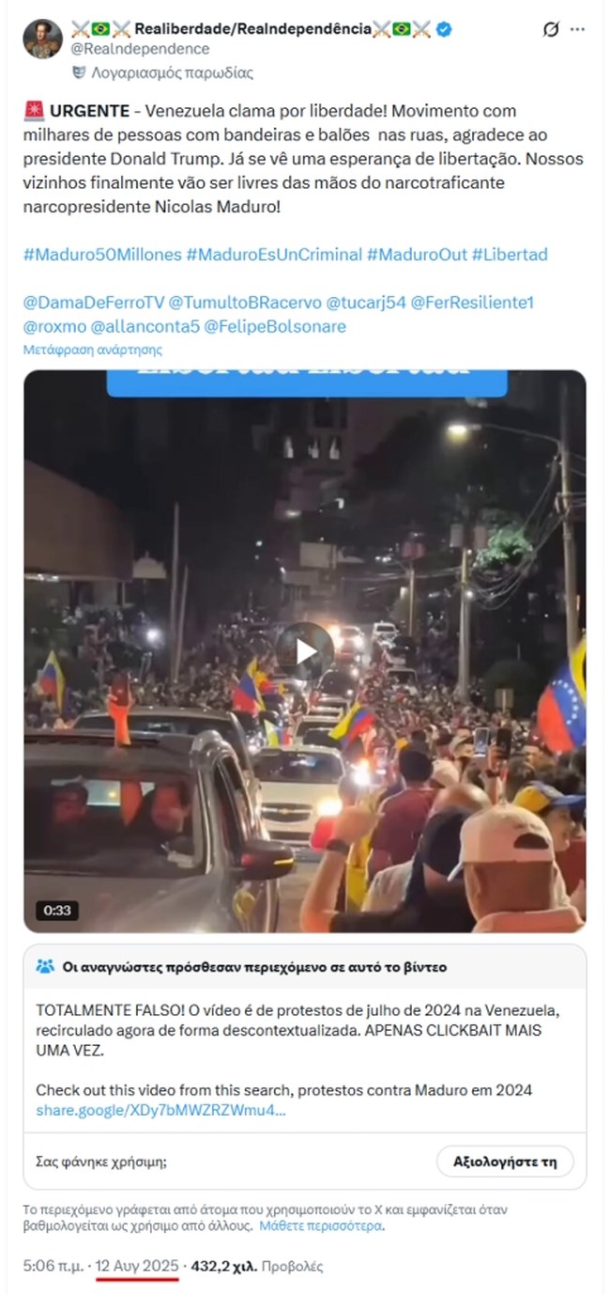The width and height of the screenshot is (610, 1295).
Task: Open hashtag #MaduroOut
Action: (x=416, y=255)
